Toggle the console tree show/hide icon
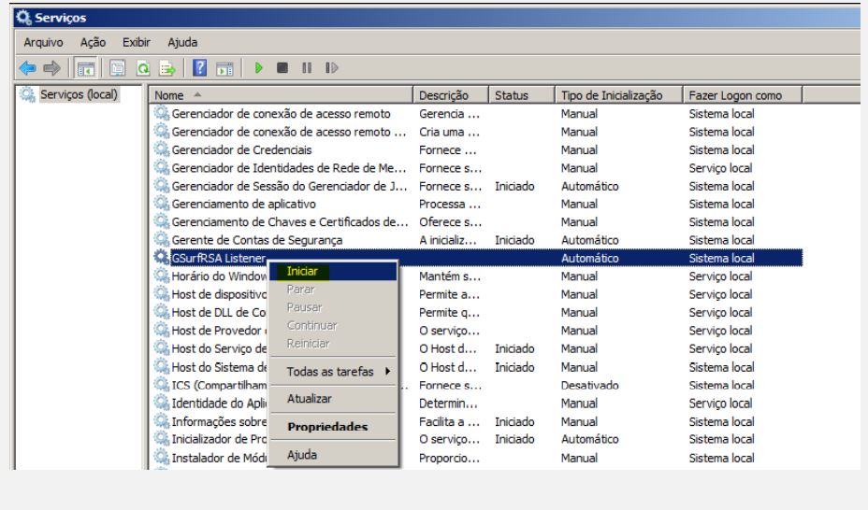Viewport: 868px width, 510px height. pos(86,68)
